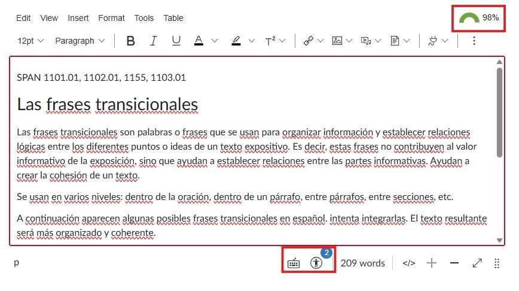
Task: Expand the text color options arrow
Action: pyautogui.click(x=215, y=41)
